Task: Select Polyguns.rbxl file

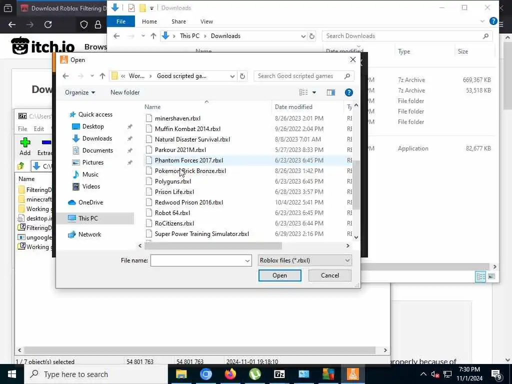Action: [172, 181]
